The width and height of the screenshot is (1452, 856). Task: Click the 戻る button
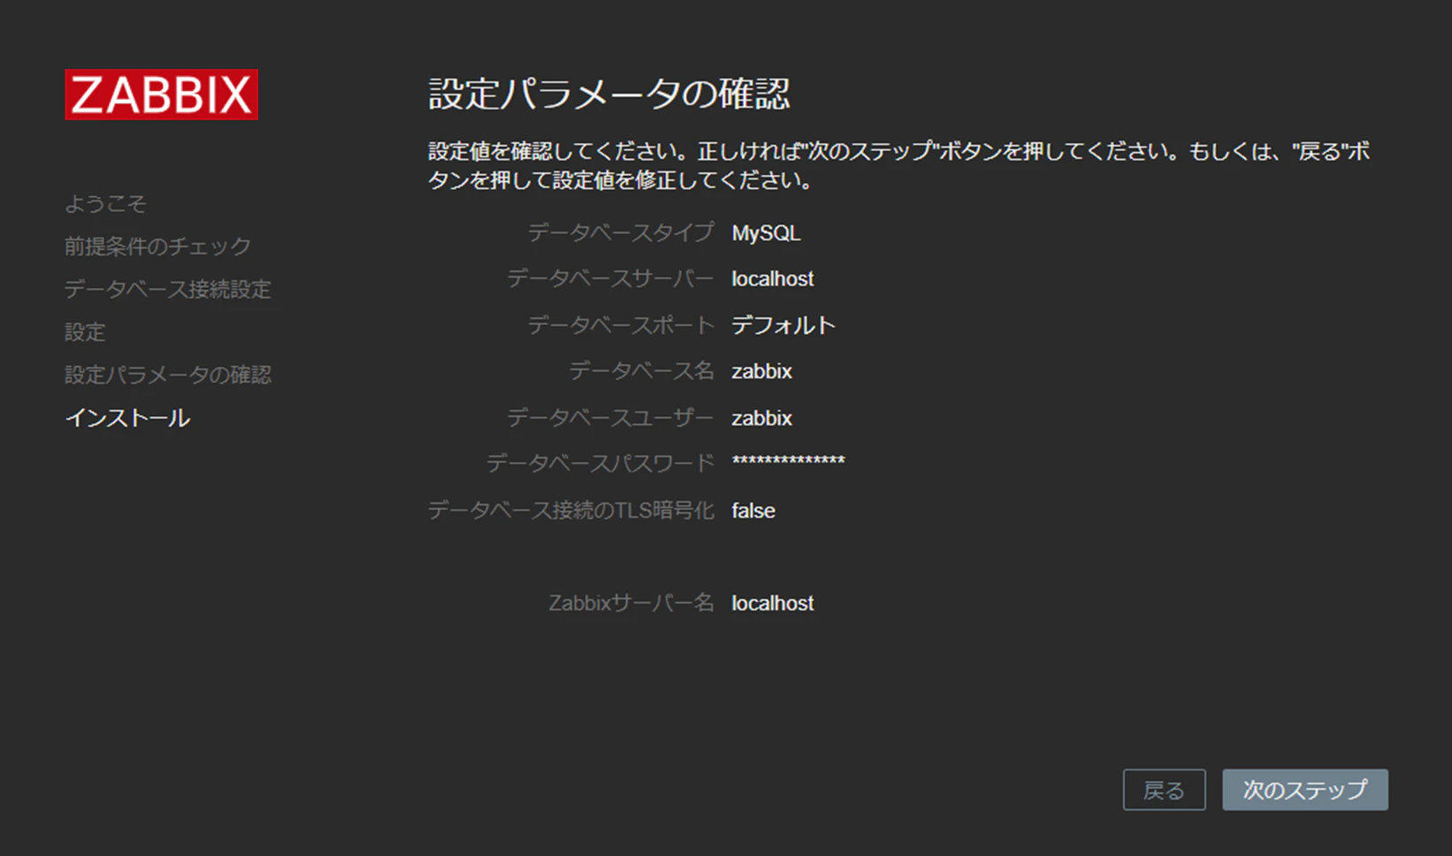click(x=1164, y=790)
